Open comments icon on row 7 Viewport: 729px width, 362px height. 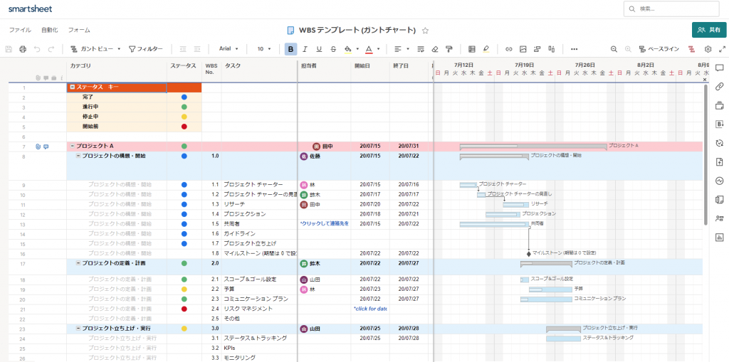pos(46,147)
